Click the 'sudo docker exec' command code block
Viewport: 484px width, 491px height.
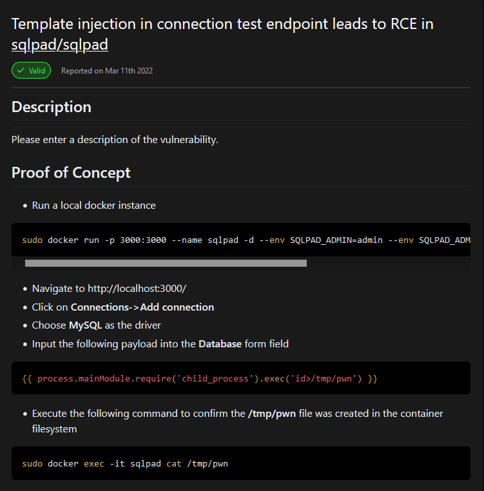tap(241, 463)
